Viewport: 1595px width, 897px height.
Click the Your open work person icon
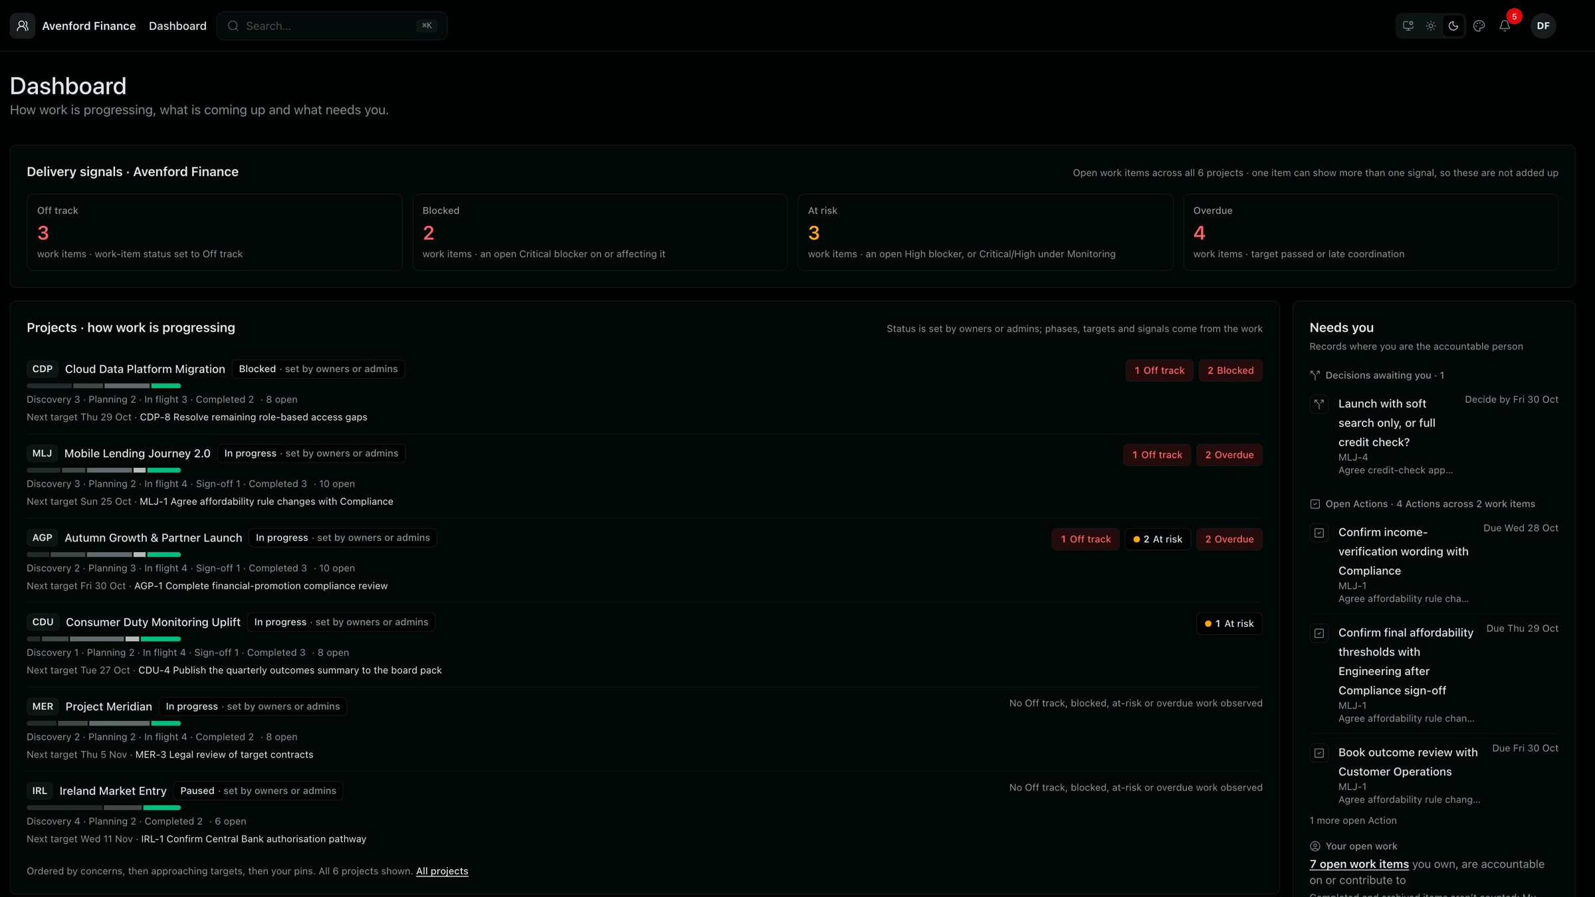click(1315, 847)
